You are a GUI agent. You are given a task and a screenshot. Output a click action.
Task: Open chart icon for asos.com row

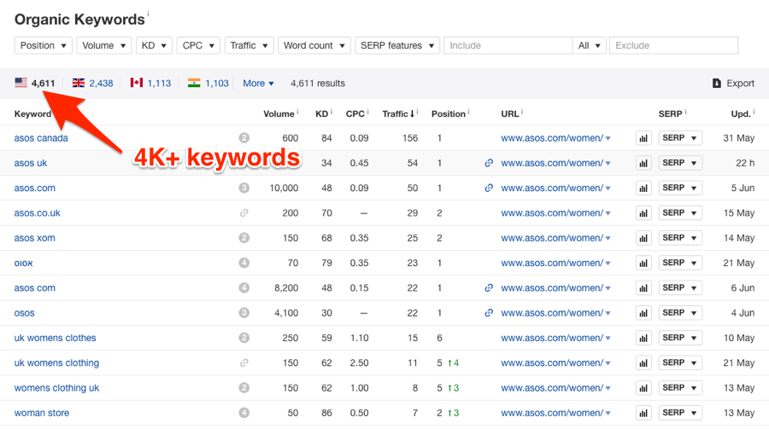tap(643, 188)
